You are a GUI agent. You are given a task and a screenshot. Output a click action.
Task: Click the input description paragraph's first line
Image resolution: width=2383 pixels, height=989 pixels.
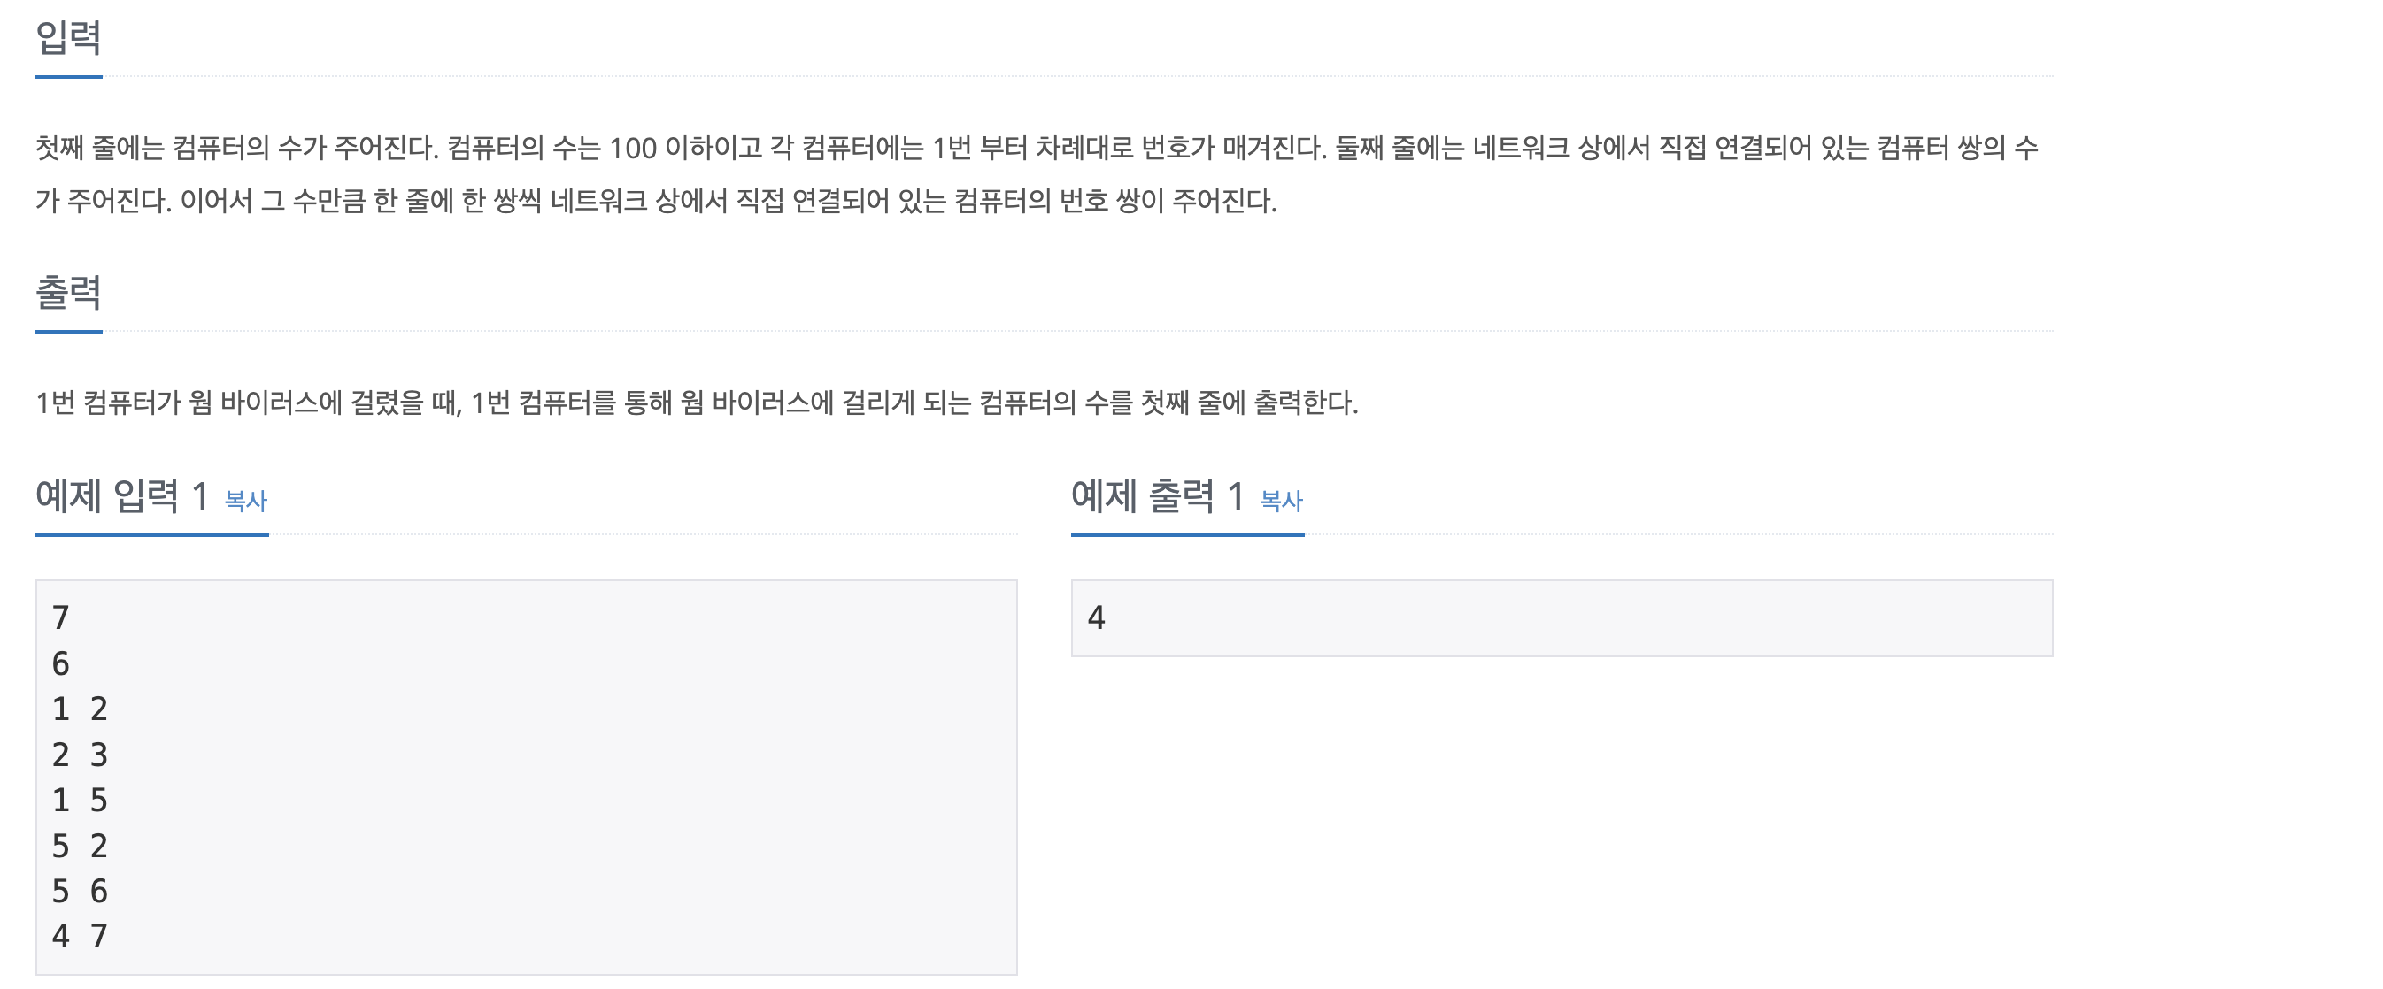(1037, 148)
